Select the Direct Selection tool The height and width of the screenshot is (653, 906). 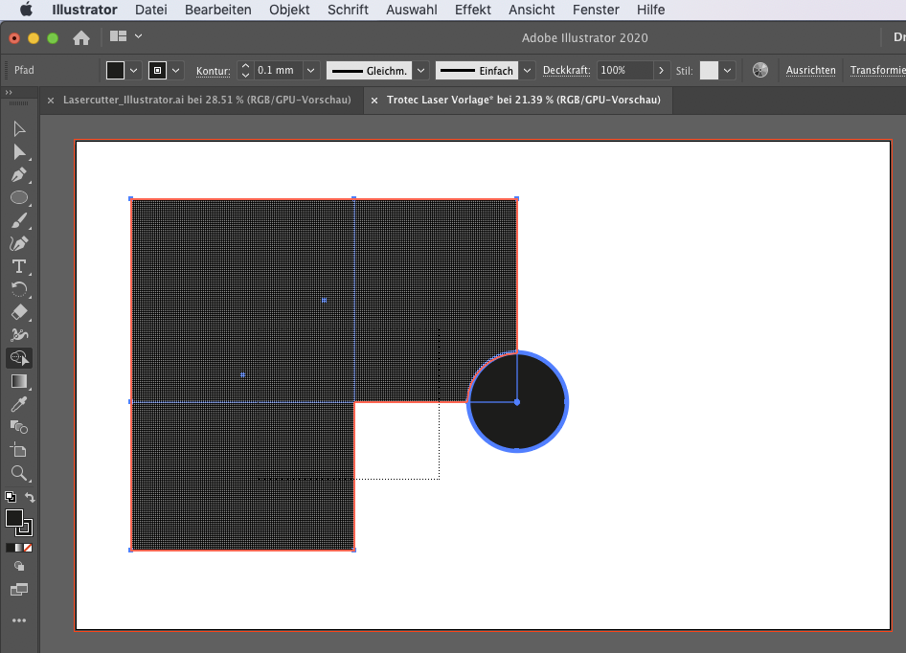(19, 152)
